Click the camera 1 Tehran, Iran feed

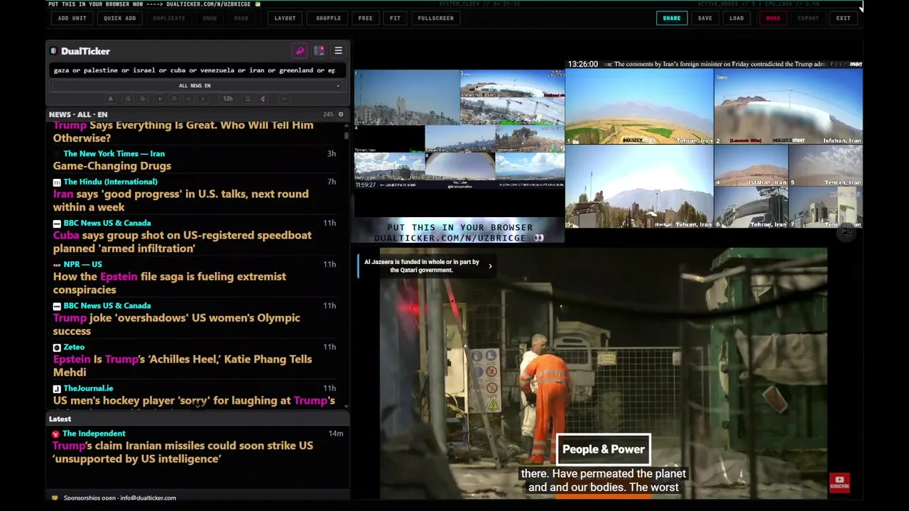click(639, 106)
